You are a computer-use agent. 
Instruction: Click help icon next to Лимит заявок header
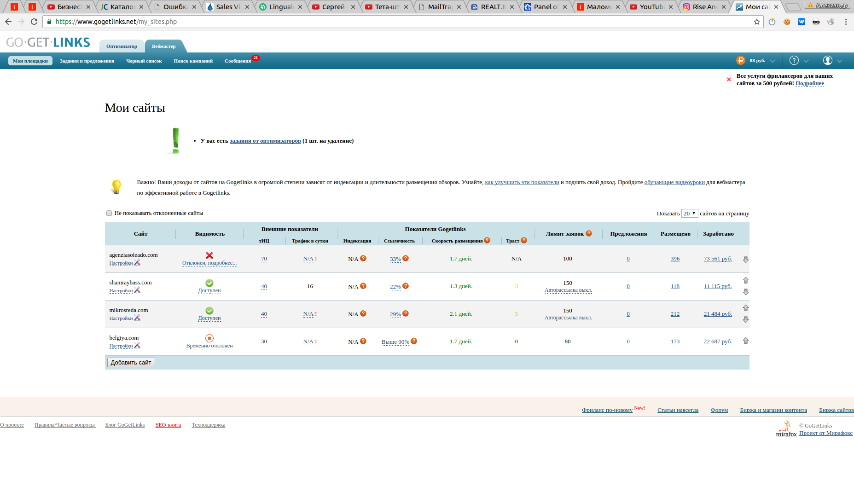589,233
